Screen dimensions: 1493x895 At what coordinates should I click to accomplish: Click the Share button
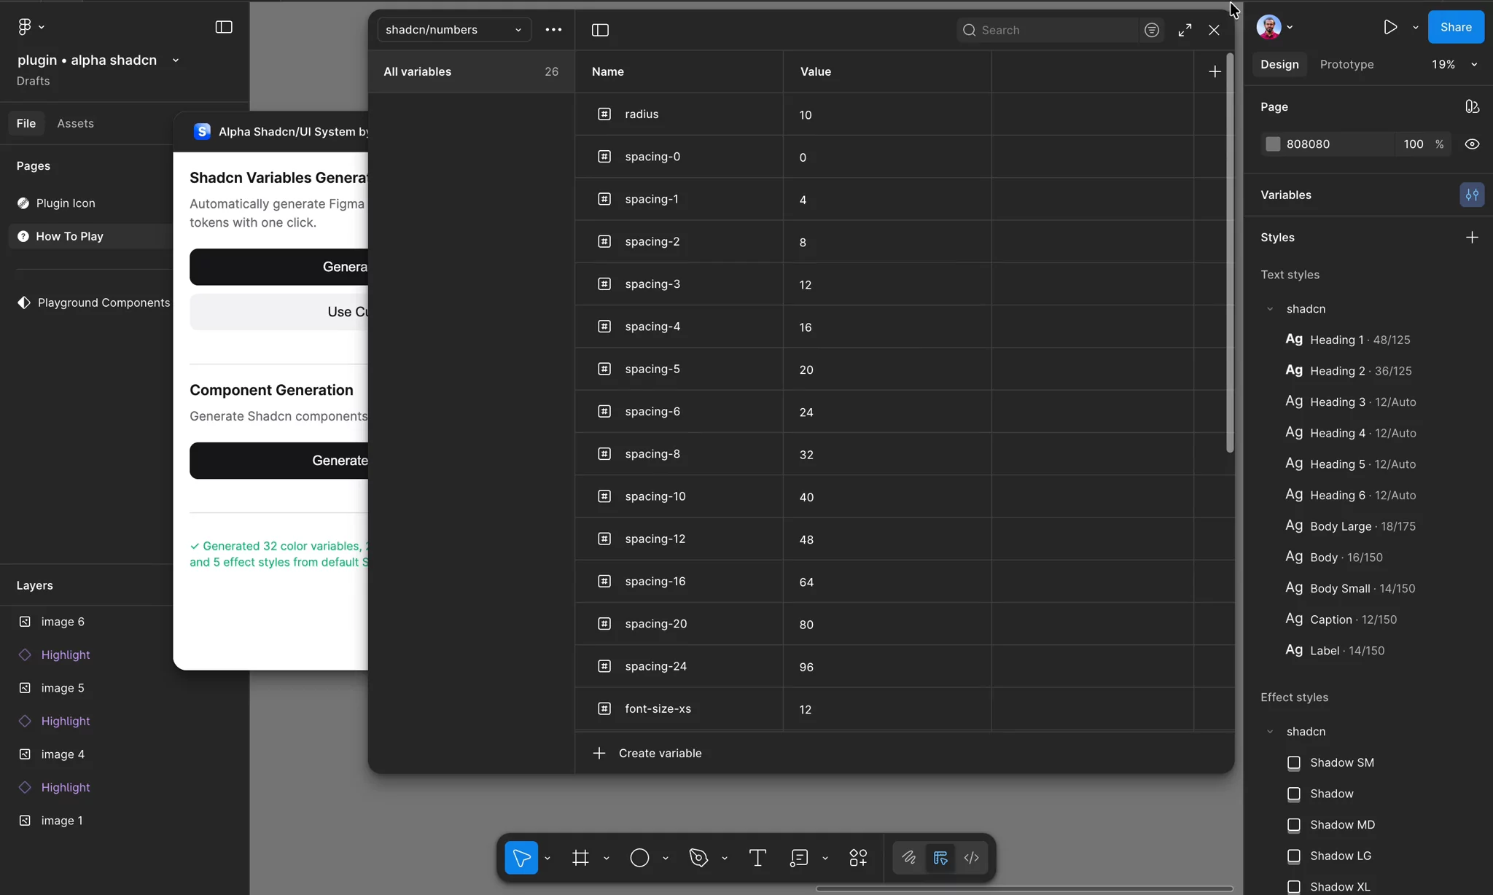coord(1455,27)
